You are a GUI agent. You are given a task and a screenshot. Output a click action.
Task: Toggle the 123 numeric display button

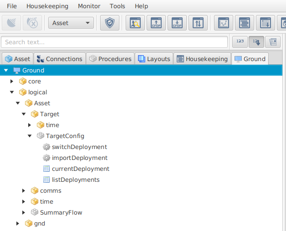(240, 42)
